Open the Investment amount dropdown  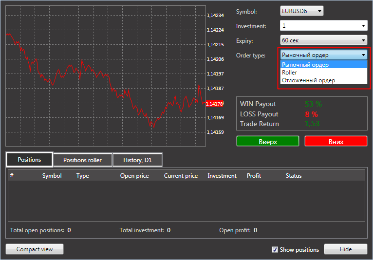[x=324, y=26]
